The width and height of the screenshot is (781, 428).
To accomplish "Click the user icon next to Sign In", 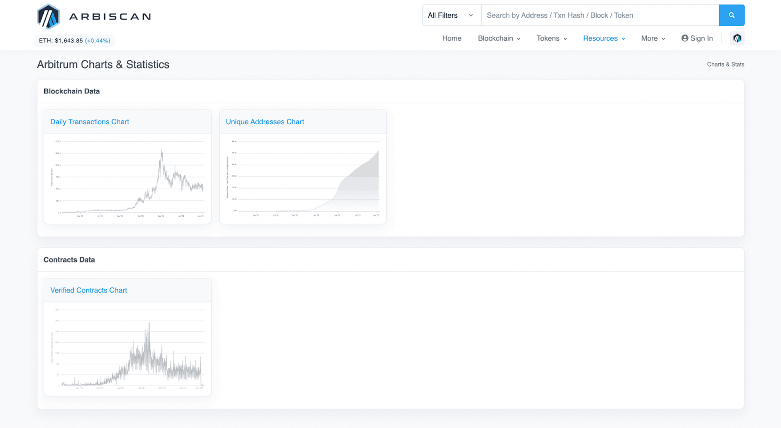I will coord(685,38).
